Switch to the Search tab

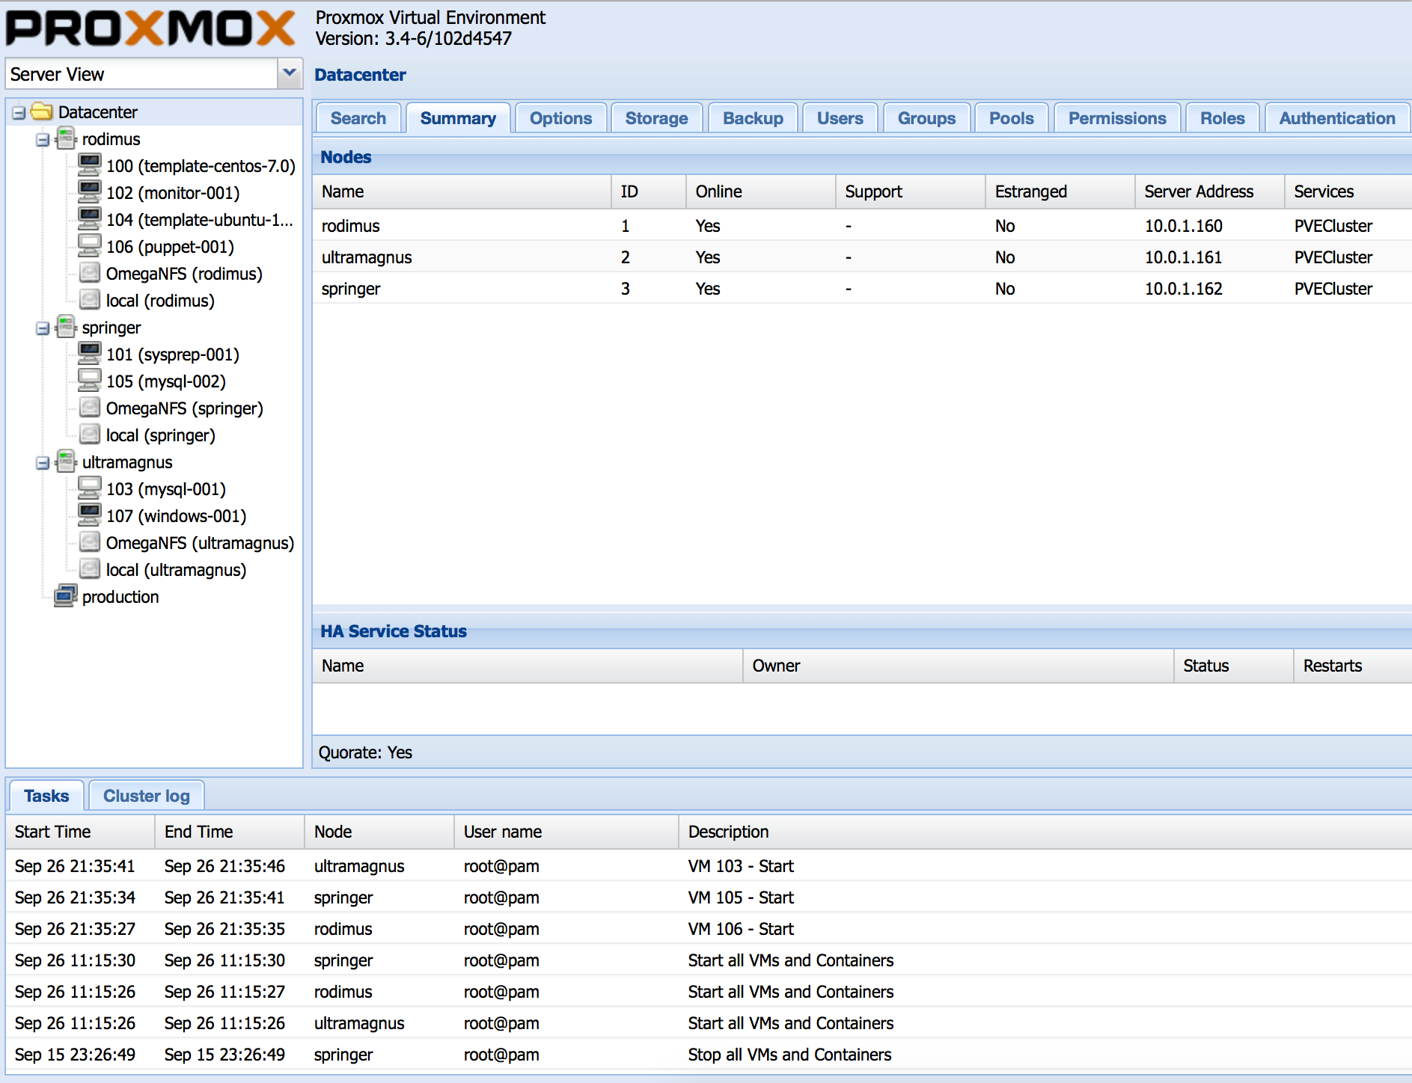click(x=358, y=118)
